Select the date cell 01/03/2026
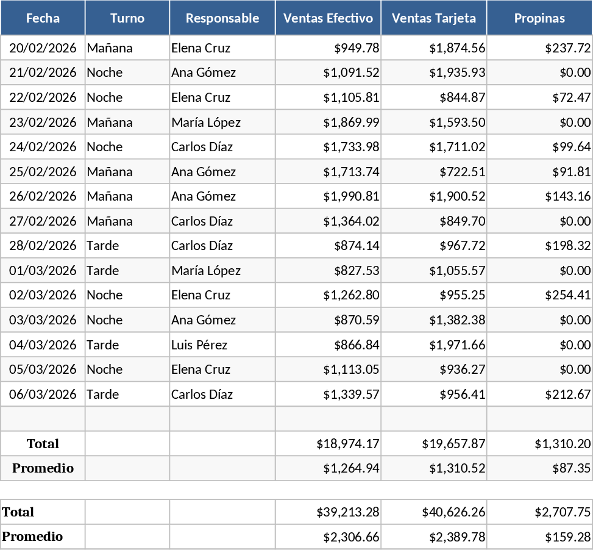Viewport: 593px width, 550px height. click(43, 271)
